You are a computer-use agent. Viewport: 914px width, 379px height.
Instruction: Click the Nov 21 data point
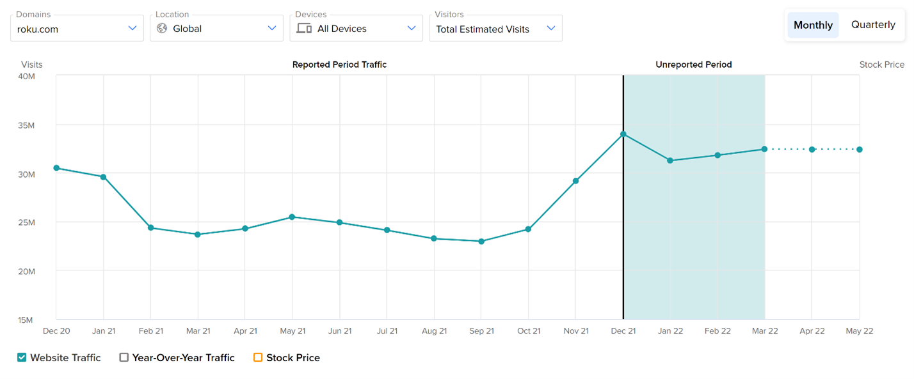(x=576, y=181)
